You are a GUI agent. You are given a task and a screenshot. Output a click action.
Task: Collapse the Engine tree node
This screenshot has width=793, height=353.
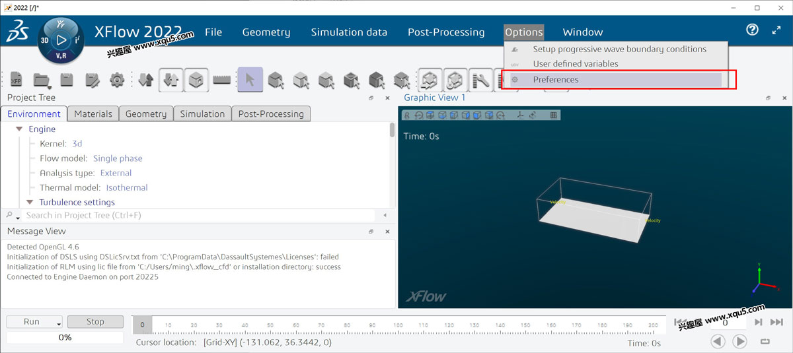(19, 129)
